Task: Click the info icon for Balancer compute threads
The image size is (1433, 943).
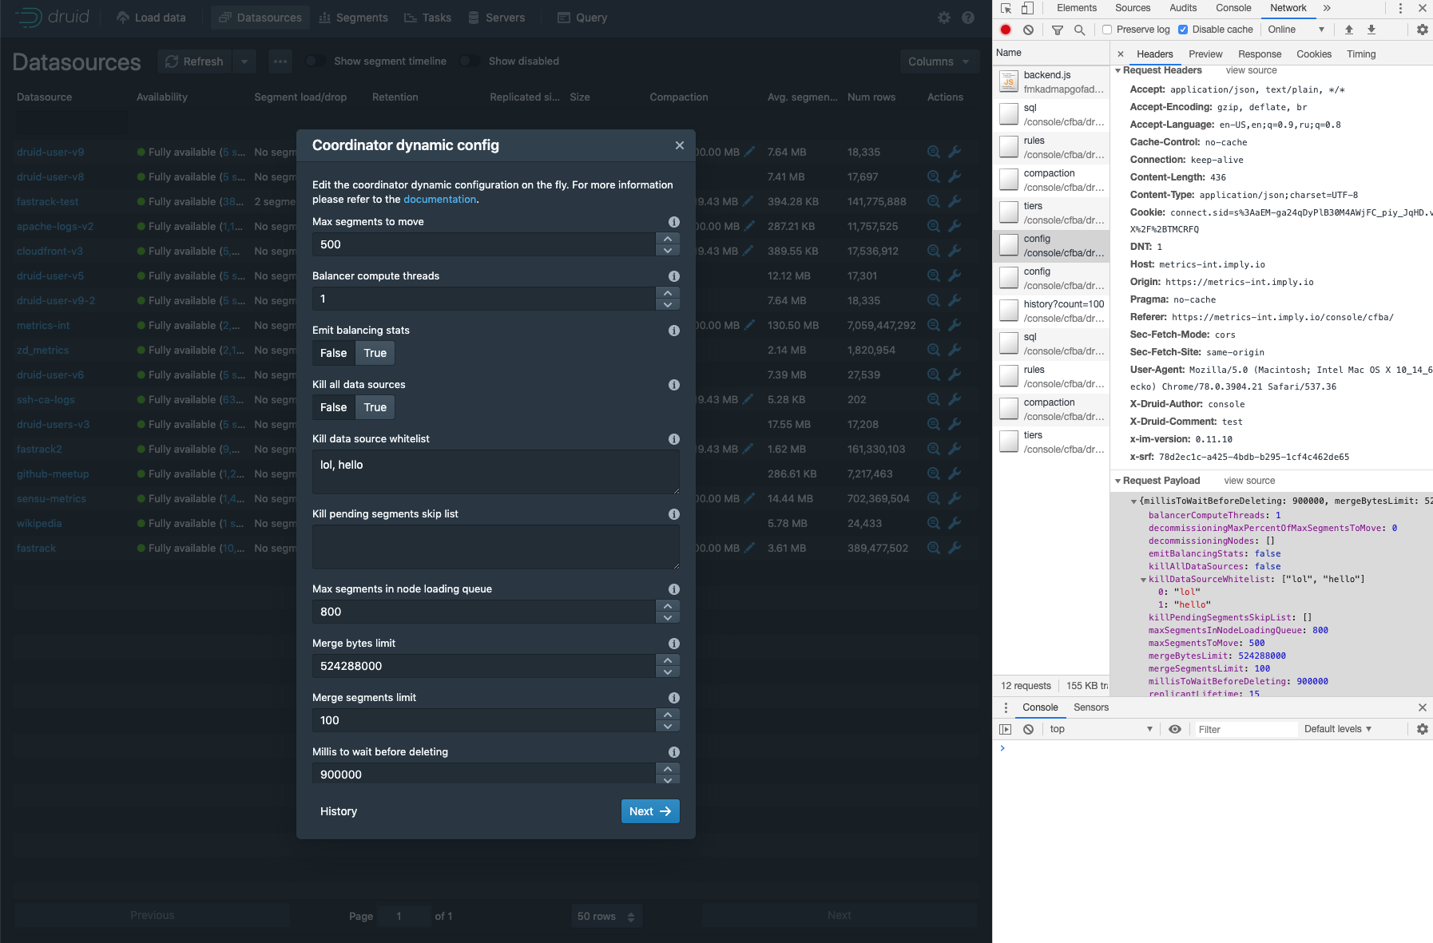Action: coord(674,276)
